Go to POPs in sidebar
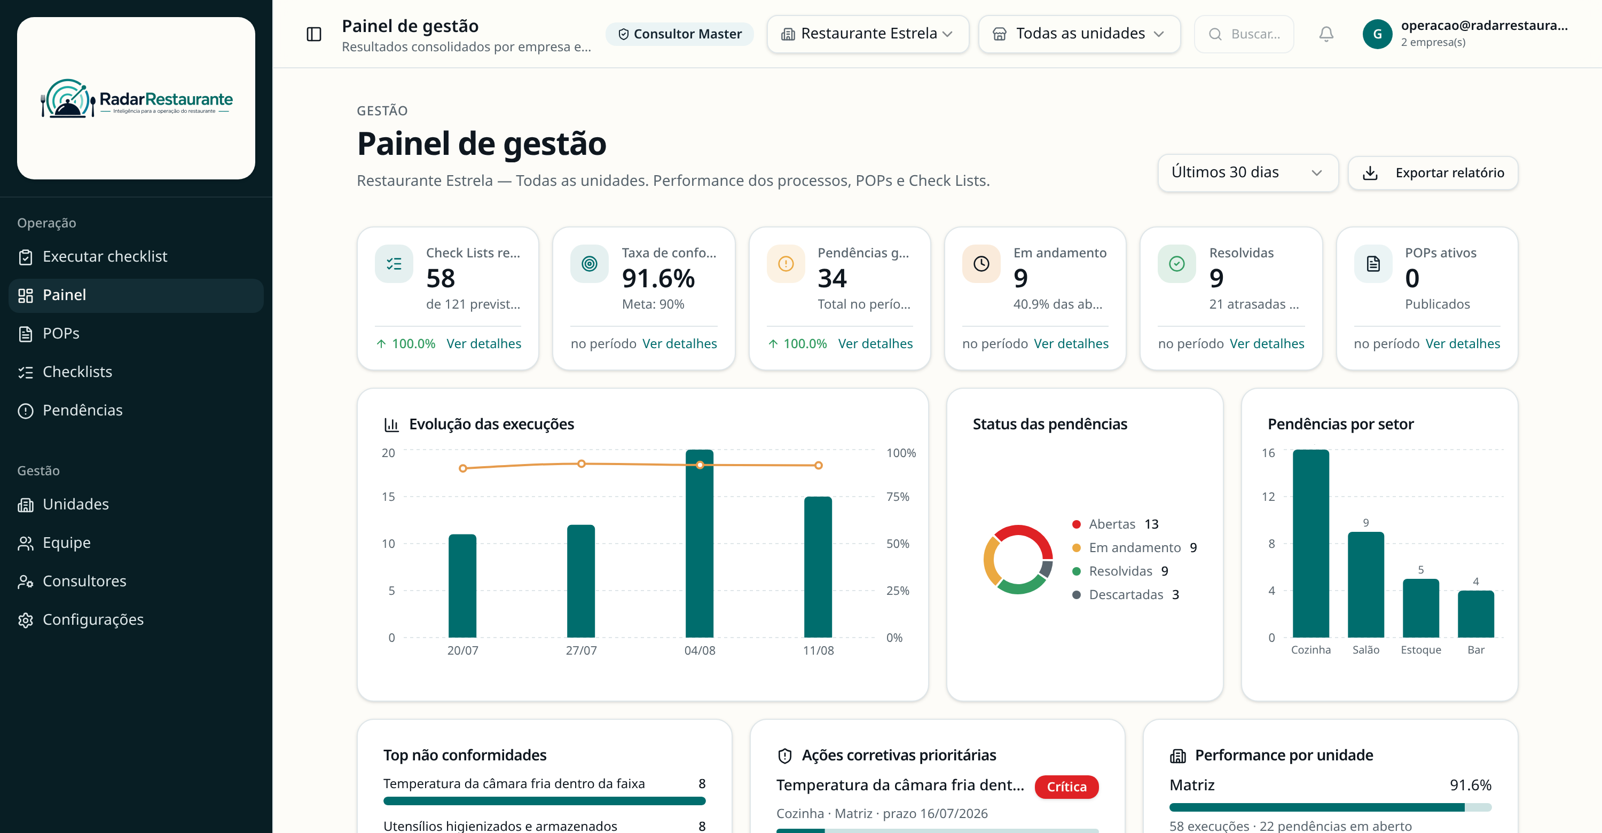 136,334
